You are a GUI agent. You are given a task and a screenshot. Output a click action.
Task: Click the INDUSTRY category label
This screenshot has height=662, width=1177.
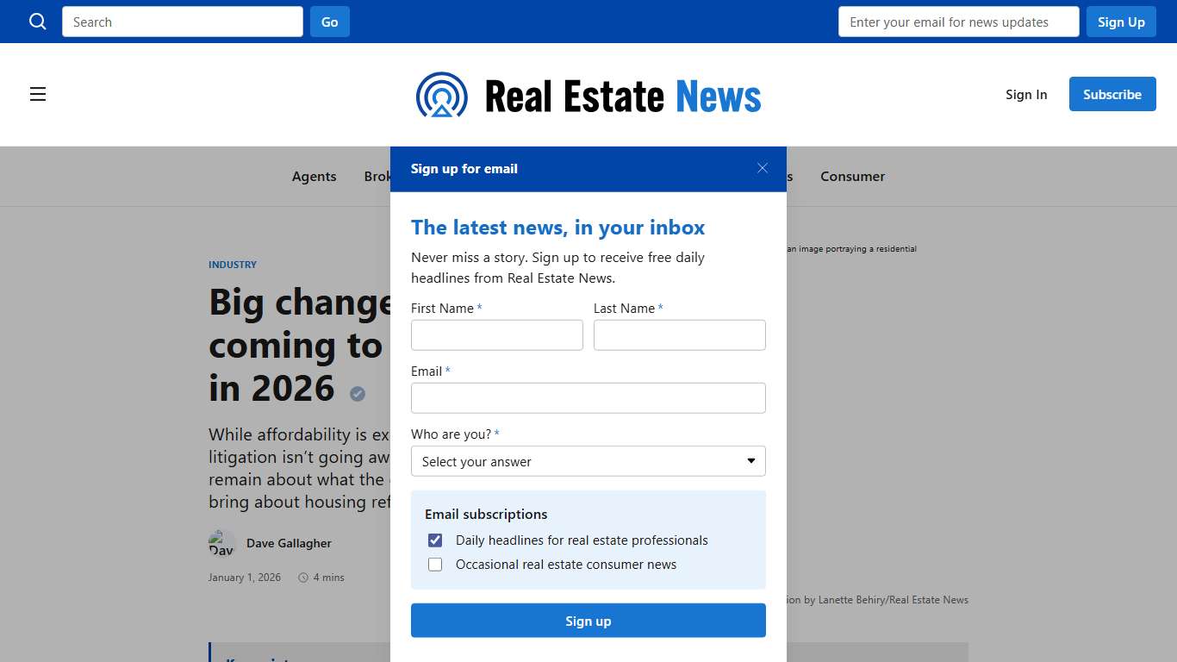coord(232,265)
